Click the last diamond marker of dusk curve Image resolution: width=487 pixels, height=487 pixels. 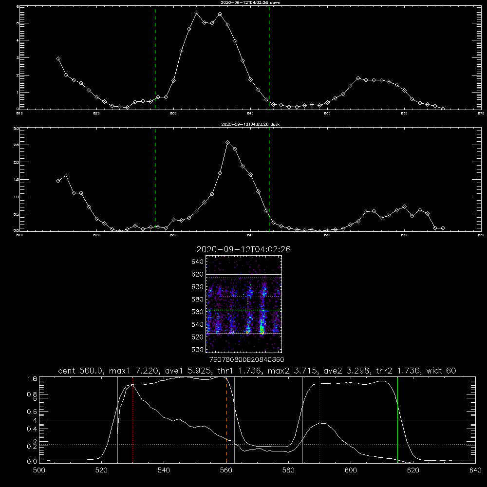443,228
